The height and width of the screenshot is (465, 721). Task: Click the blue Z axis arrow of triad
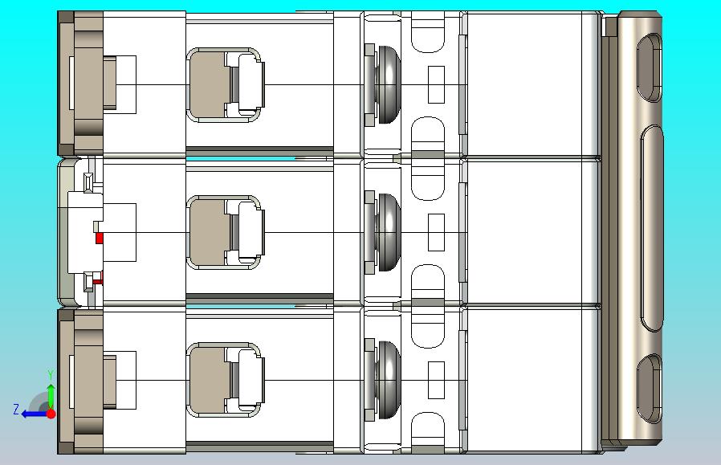34,414
